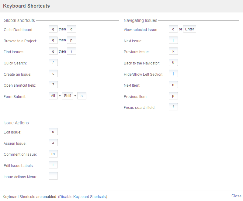Click the Shift key in Form Submit
Viewport: 243px width, 201px height.
pyautogui.click(x=68, y=96)
